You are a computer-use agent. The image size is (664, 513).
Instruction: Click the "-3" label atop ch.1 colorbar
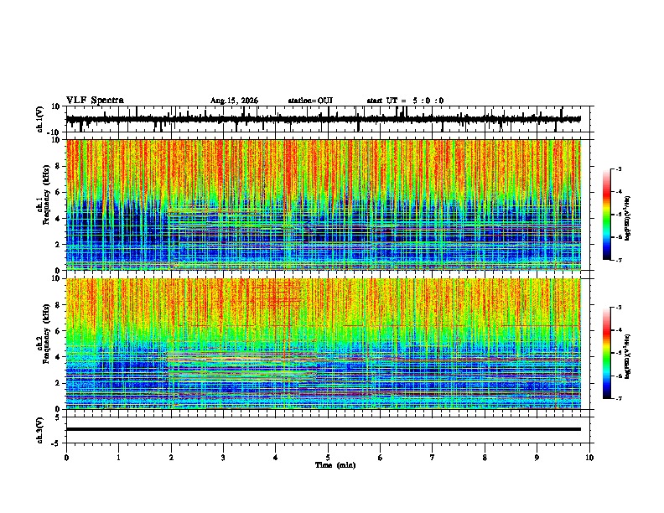pyautogui.click(x=618, y=169)
